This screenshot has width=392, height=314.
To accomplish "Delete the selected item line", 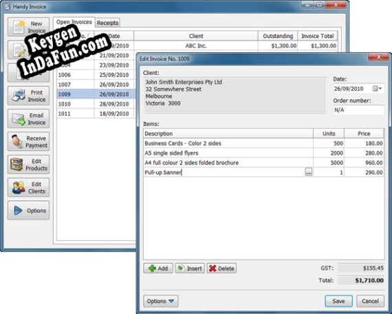I will (221, 269).
